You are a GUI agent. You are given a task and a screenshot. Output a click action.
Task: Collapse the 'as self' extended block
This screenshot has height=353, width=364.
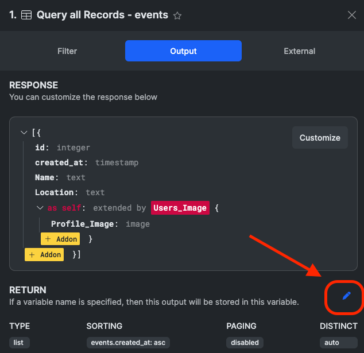[x=40, y=208]
